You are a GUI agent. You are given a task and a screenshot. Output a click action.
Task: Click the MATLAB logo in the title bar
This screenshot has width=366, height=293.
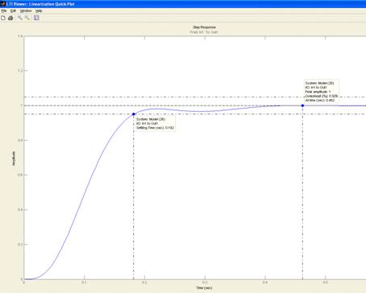(x=2, y=4)
